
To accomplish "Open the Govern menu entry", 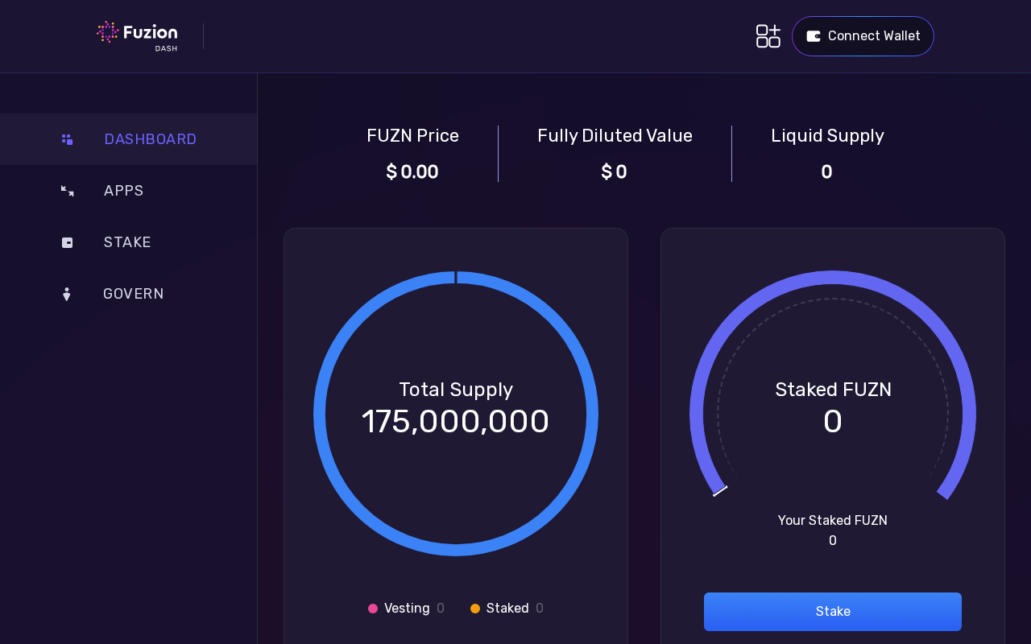I will click(134, 294).
